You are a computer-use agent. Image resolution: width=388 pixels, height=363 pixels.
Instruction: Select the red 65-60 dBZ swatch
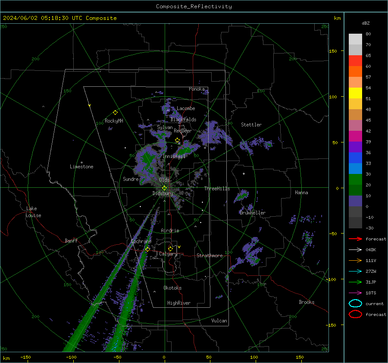[355, 60]
